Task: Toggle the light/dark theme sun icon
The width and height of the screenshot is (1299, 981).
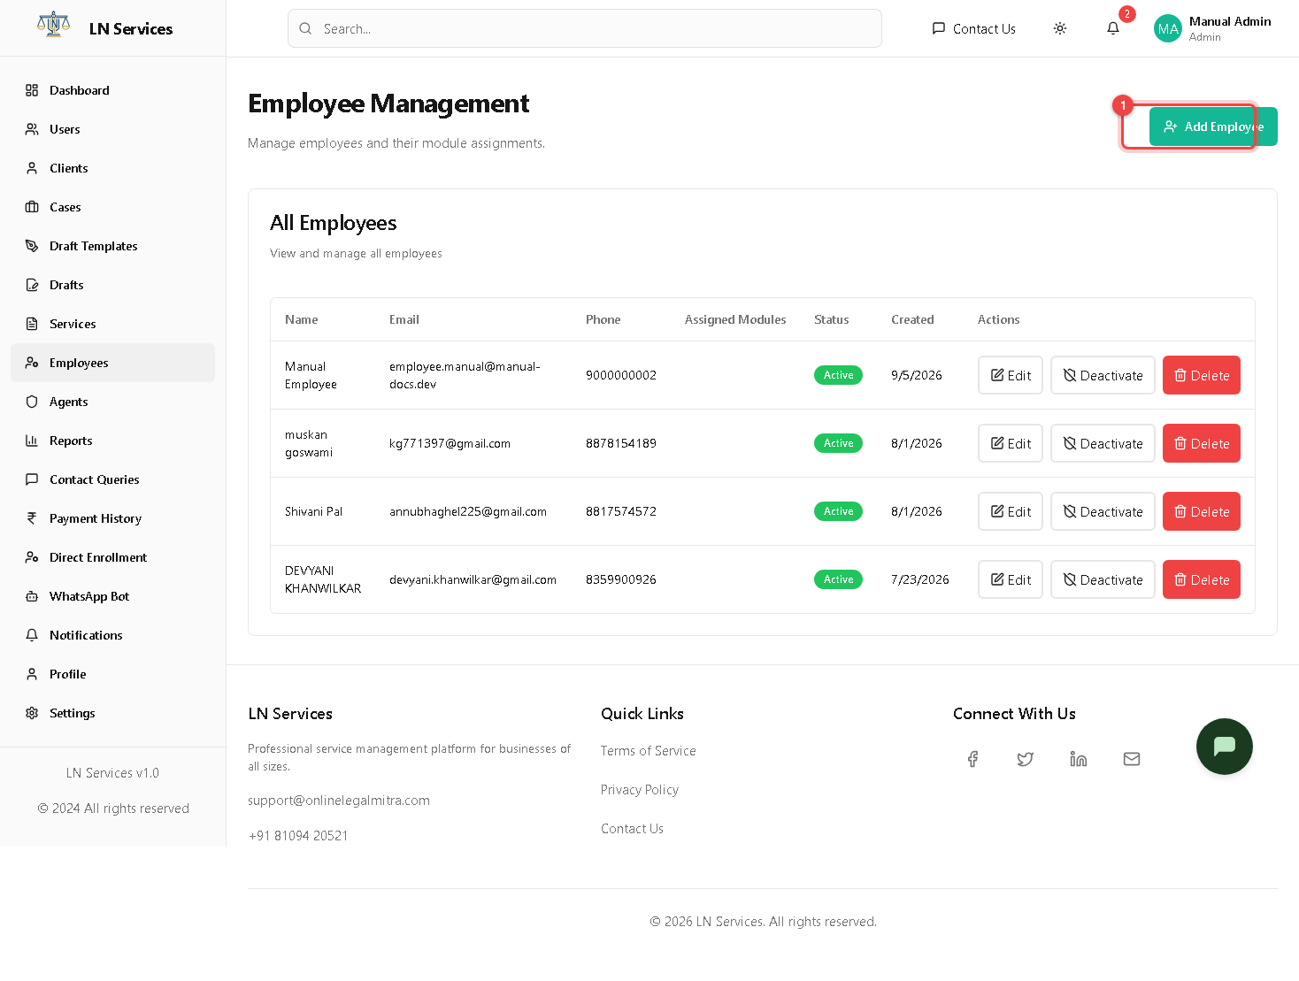Action: tap(1060, 28)
